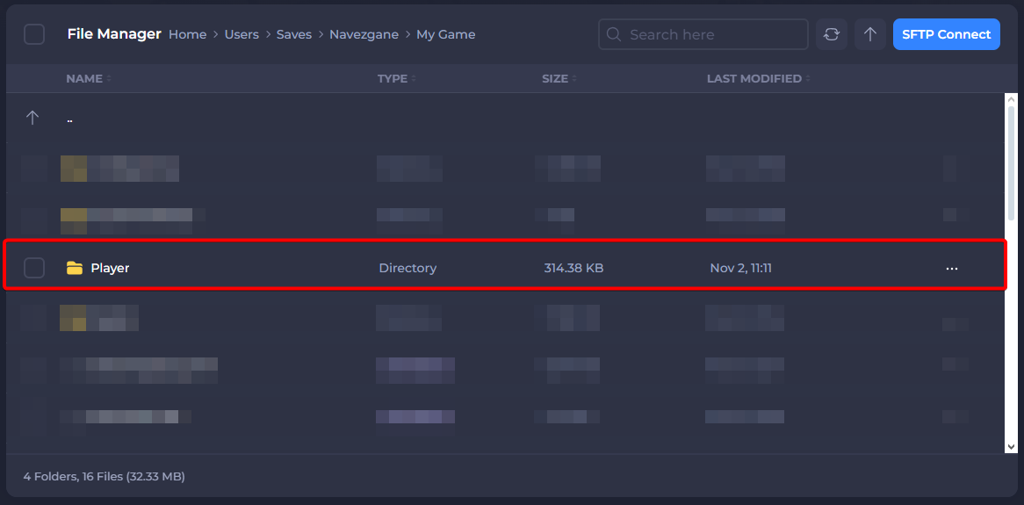Click the up-arrow button next to SFTP Connect

tap(869, 34)
